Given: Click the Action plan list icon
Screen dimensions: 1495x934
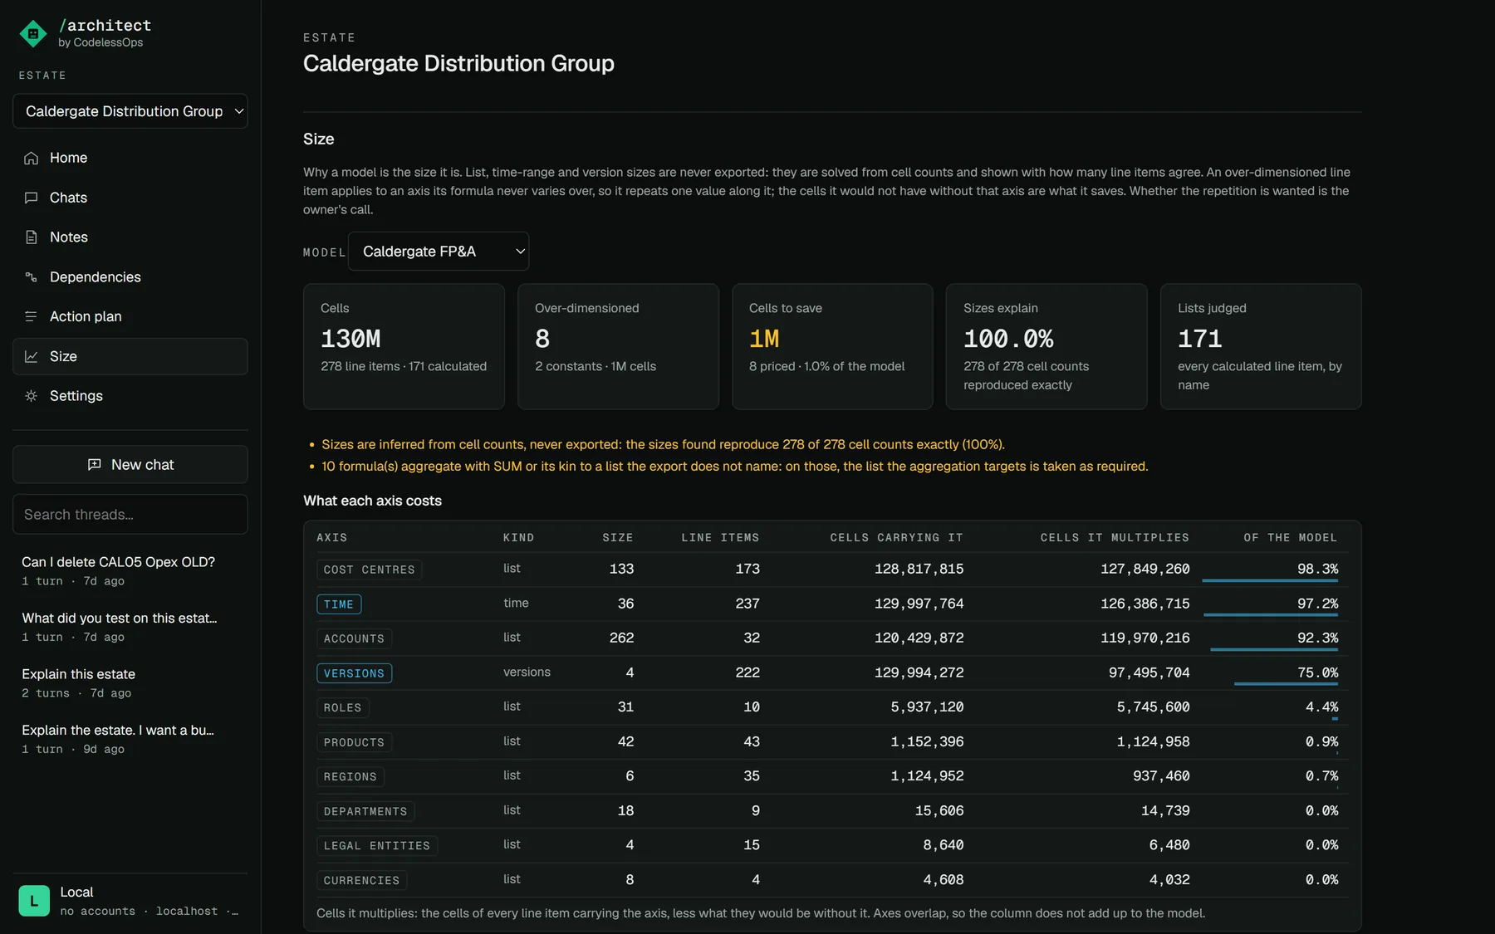Looking at the screenshot, I should pos(32,316).
